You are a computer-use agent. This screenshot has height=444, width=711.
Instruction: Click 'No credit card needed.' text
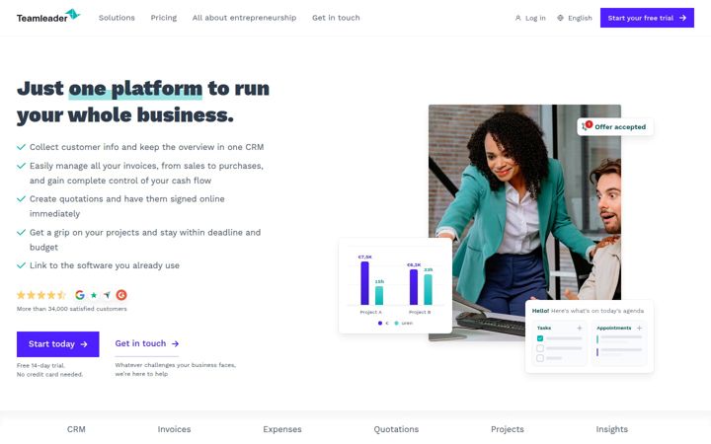click(50, 375)
